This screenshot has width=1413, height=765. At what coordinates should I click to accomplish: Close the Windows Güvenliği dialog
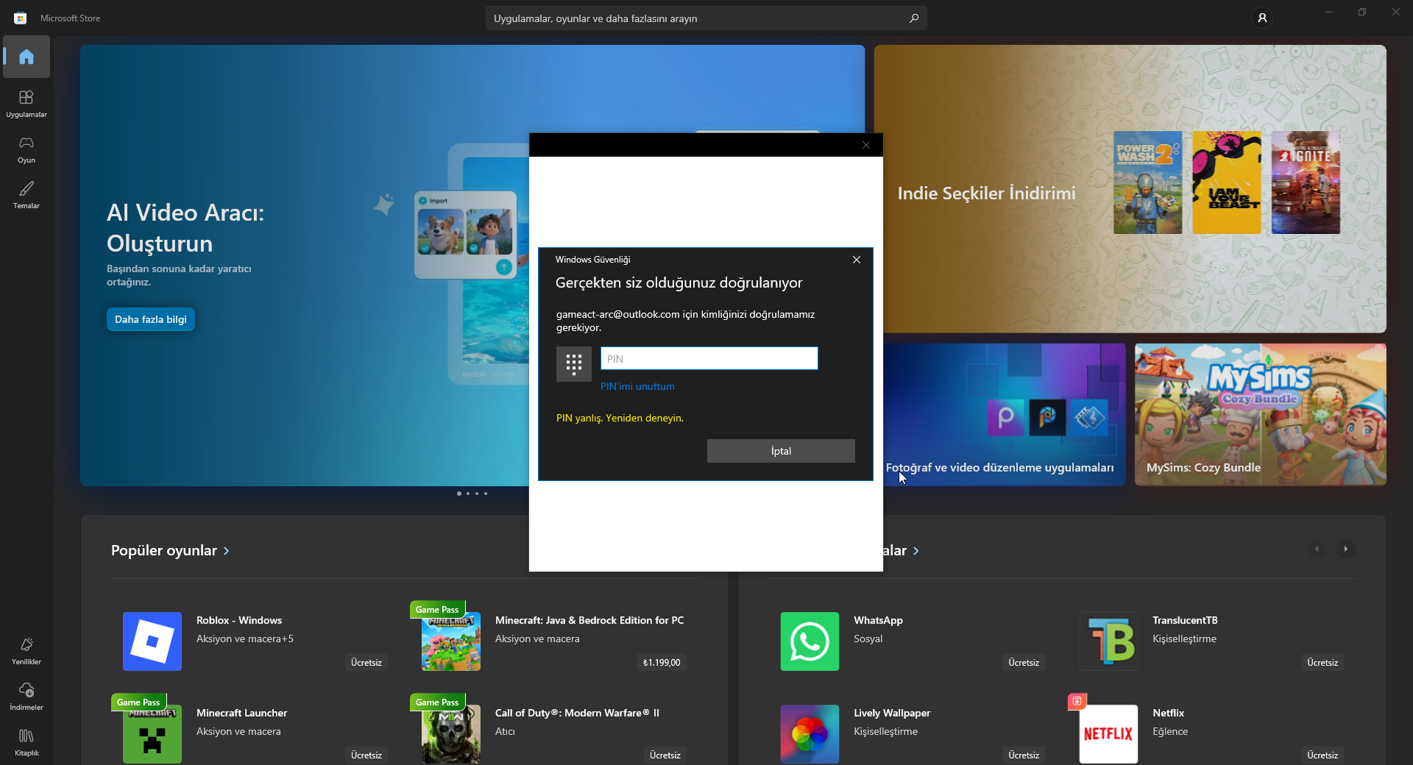857,260
